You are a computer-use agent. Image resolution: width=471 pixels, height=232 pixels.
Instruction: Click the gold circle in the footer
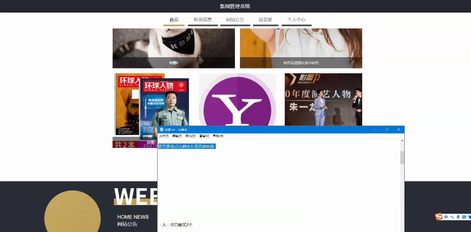73,211
